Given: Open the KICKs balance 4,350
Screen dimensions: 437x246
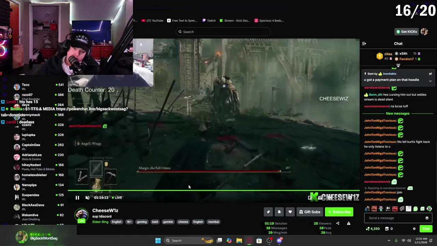Looking at the screenshot, I should tap(372, 229).
